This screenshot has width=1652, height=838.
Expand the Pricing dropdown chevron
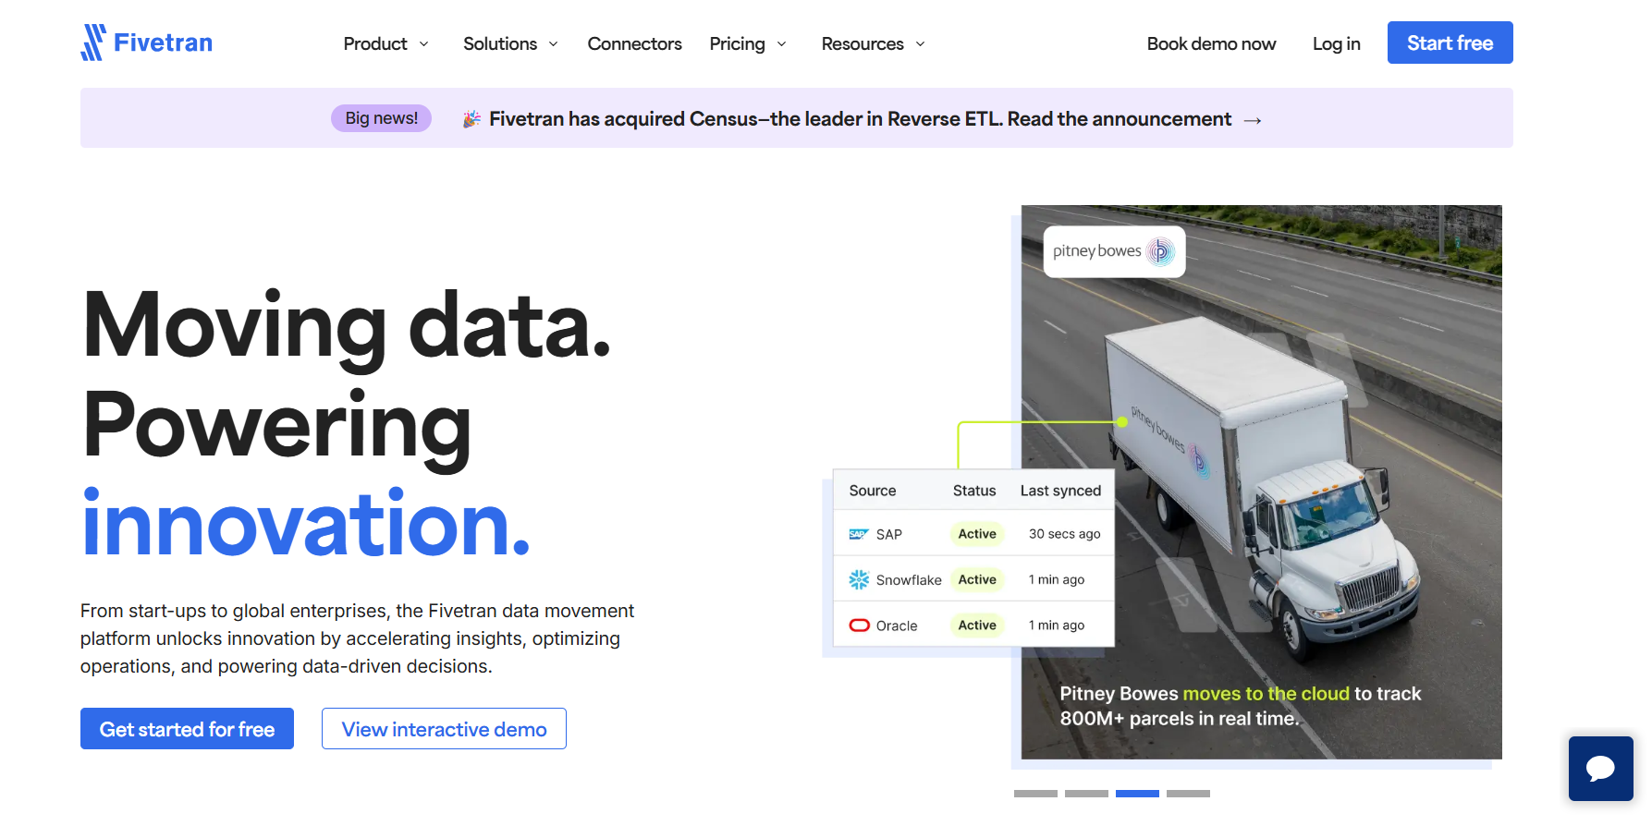(781, 44)
